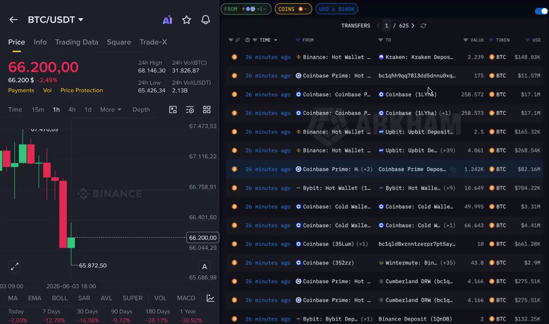Viewport: 549px width, 324px height.
Task: Open chart indicator settings icon
Action: [x=190, y=110]
